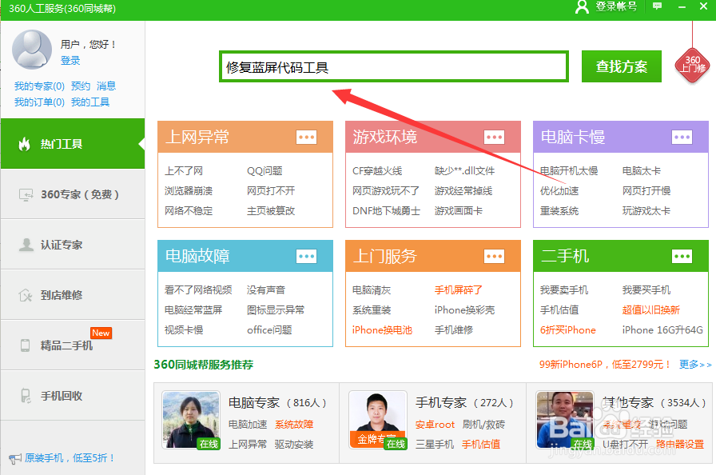Click the person icon beside 认证专家
The height and width of the screenshot is (475, 716).
pos(26,245)
